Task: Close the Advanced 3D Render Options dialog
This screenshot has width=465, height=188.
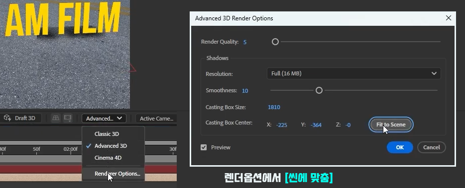Action: click(449, 18)
